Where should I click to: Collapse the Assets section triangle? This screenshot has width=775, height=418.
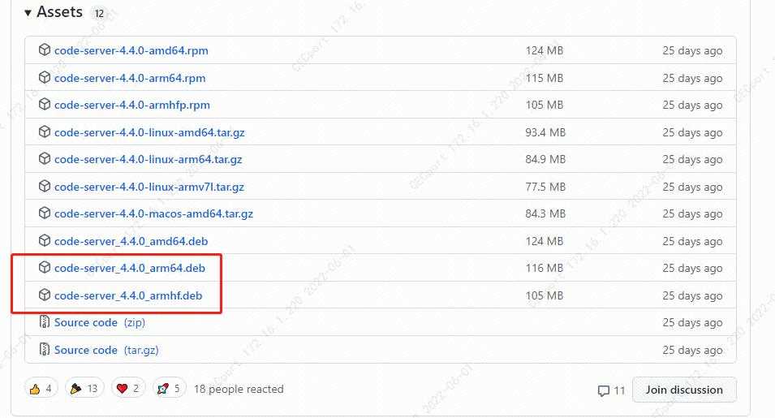tap(28, 13)
